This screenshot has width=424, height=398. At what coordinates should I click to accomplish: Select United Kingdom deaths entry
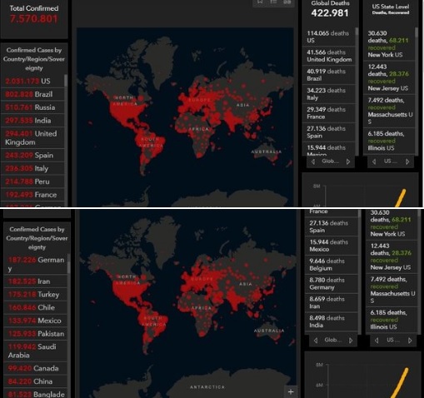click(x=328, y=56)
